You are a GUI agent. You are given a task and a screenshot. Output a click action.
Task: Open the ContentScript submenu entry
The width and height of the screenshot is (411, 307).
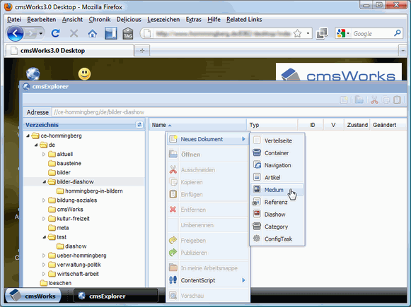coord(207,280)
